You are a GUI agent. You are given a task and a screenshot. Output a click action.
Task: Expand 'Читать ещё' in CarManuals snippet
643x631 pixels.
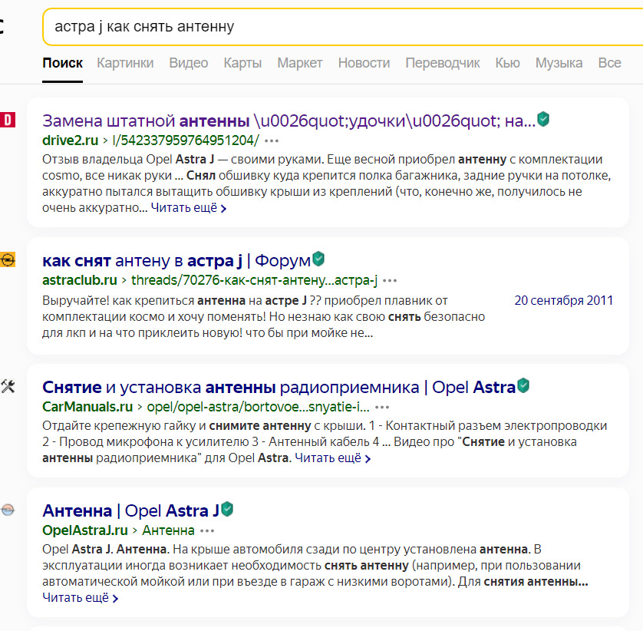(332, 458)
